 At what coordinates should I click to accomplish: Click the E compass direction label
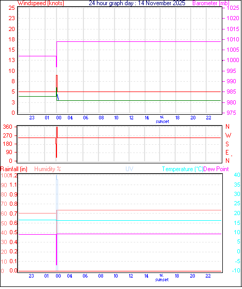pyautogui.click(x=227, y=153)
